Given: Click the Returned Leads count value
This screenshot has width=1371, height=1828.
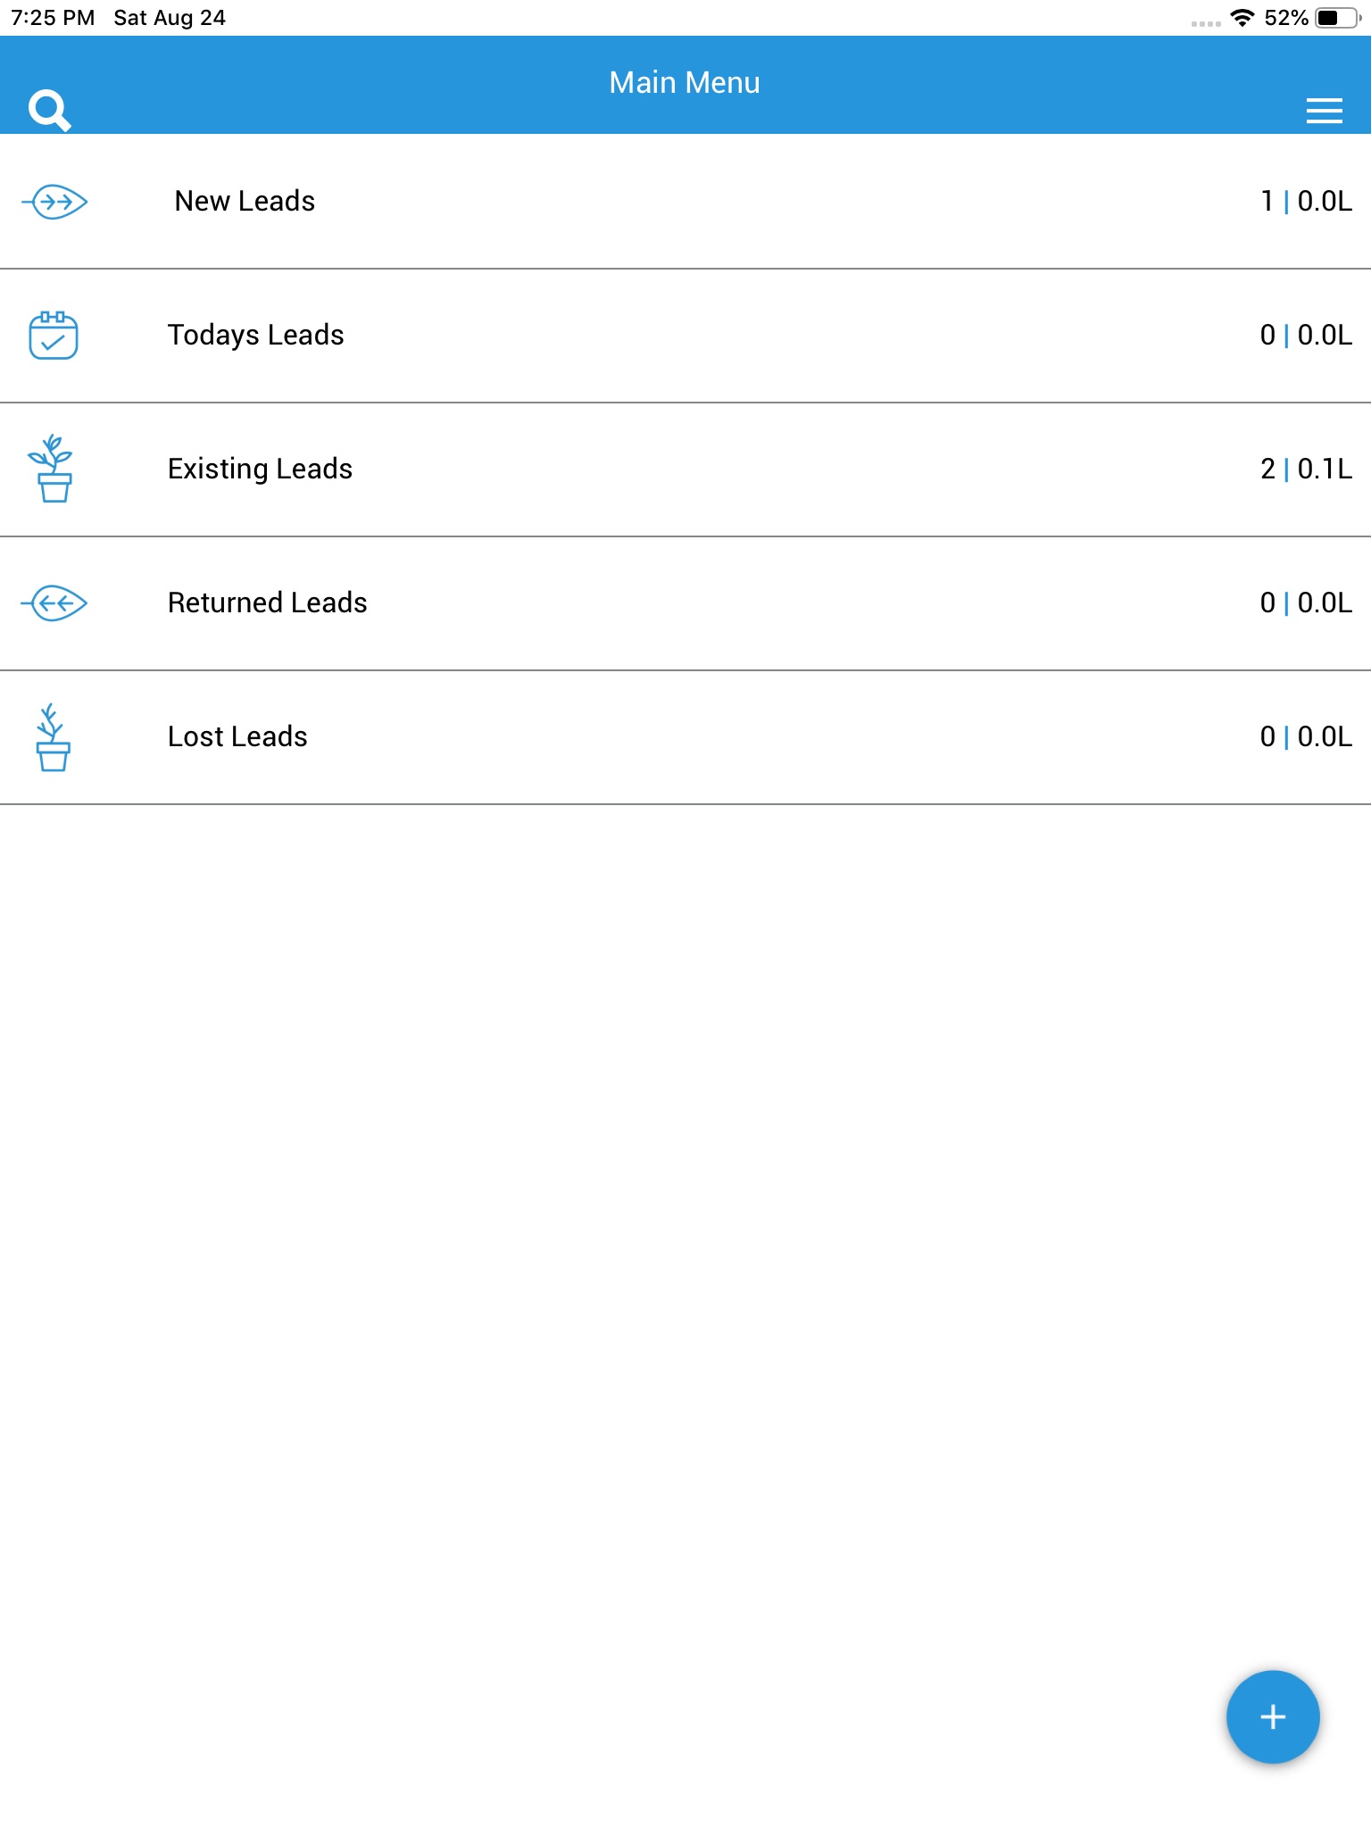Looking at the screenshot, I should point(1305,603).
